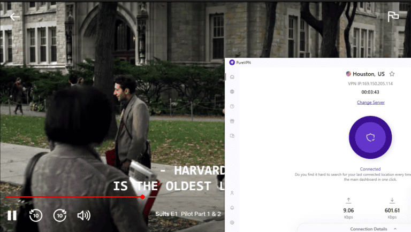This screenshot has height=232, width=411.
Task: Open PureVPN settings gear icon
Action: tap(232, 222)
